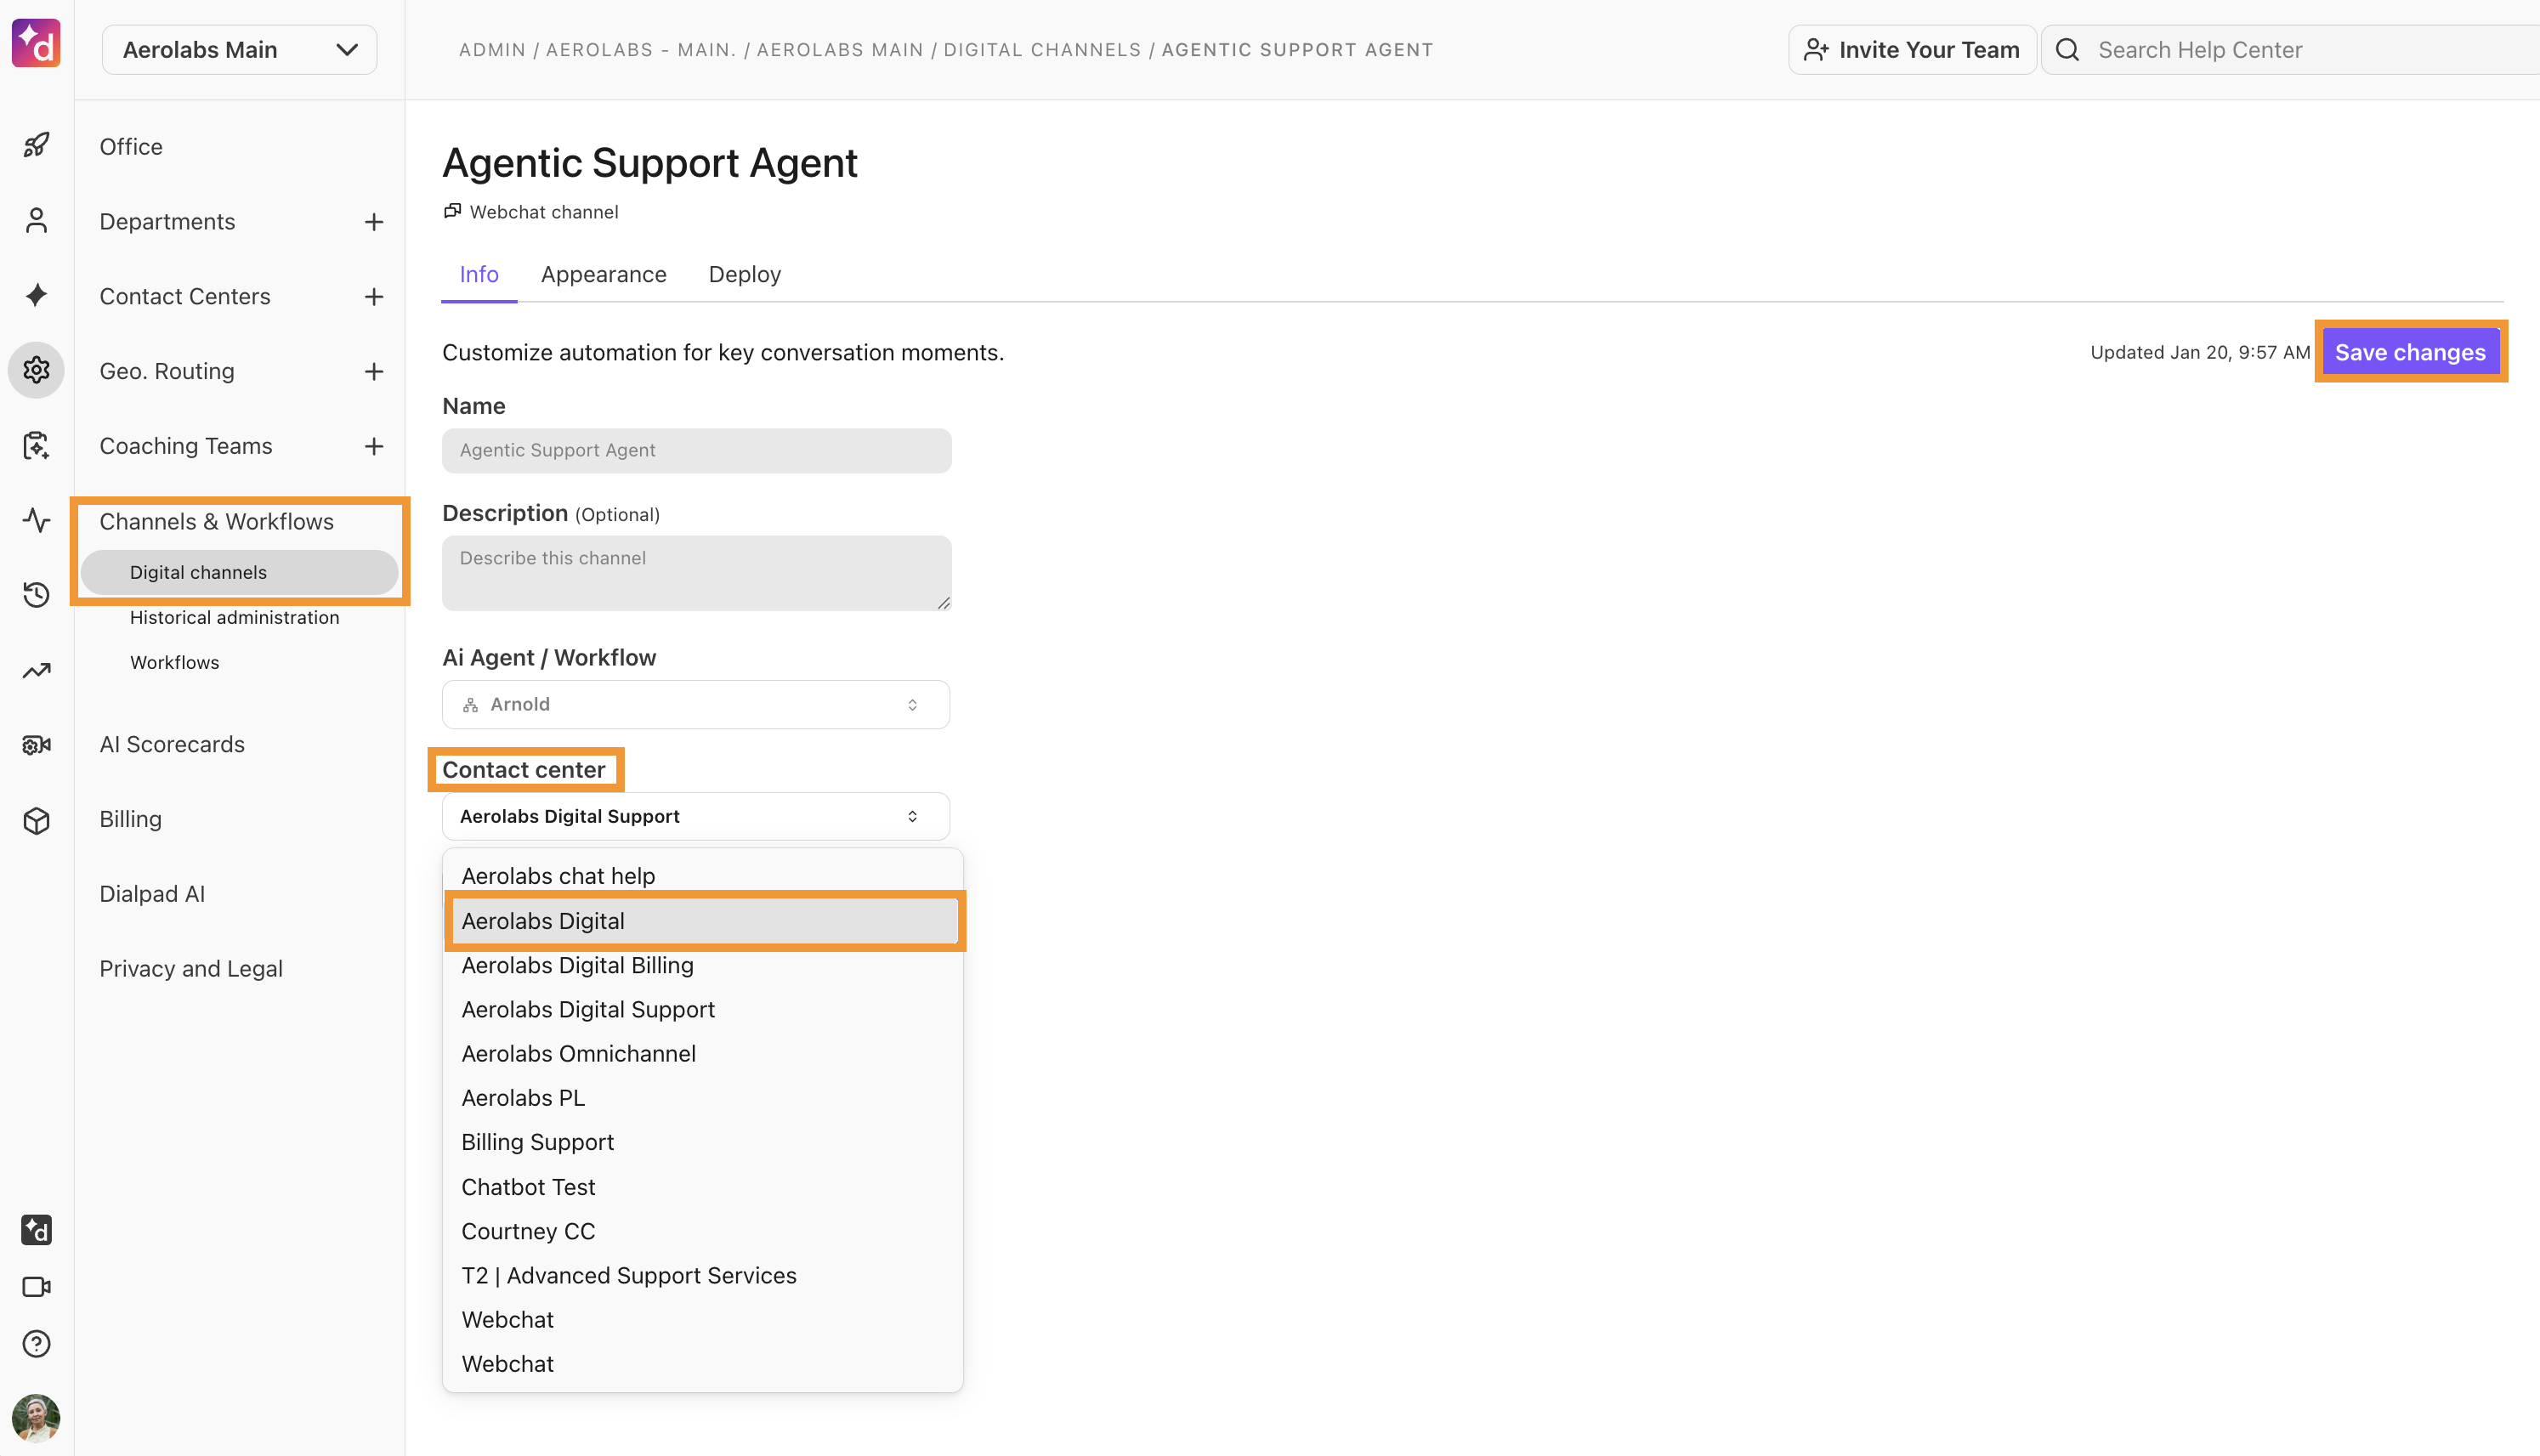
Task: Click the Webchat channel icon under title
Action: 453,211
